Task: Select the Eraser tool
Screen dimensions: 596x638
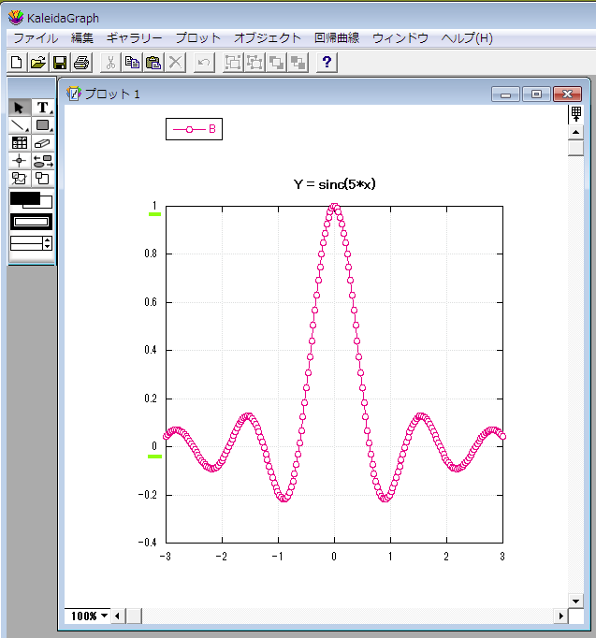Action: (43, 143)
